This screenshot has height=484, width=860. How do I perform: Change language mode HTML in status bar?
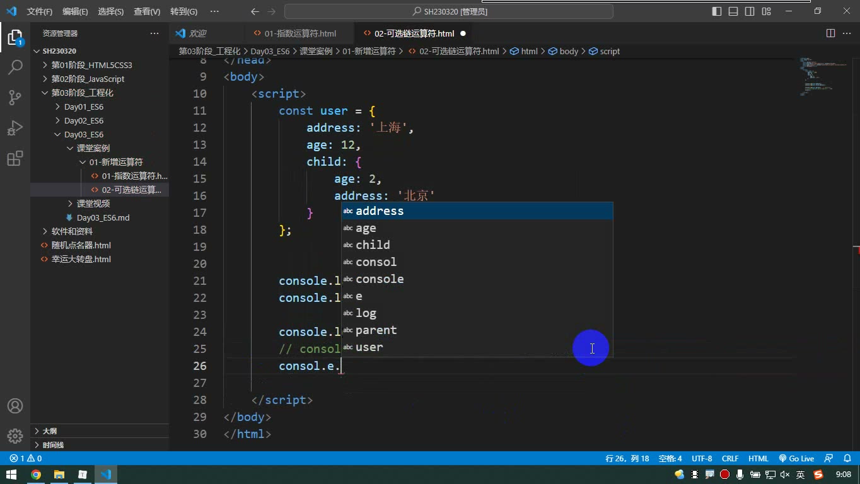click(x=758, y=459)
